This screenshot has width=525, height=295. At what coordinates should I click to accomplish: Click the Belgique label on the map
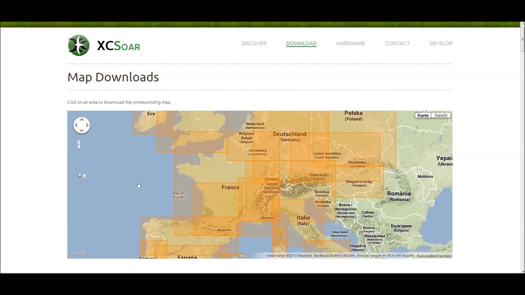[247, 134]
